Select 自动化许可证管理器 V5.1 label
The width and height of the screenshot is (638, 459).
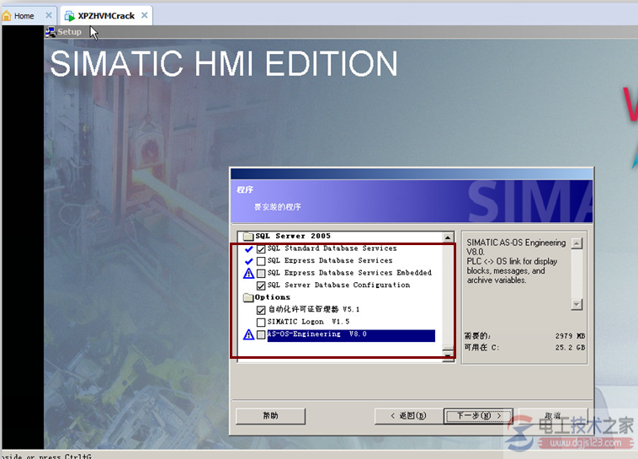tap(314, 310)
